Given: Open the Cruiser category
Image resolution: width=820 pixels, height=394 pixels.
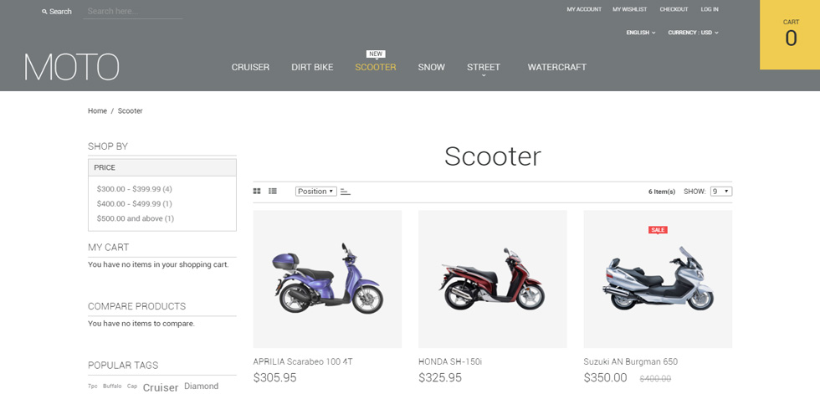Looking at the screenshot, I should coord(250,68).
